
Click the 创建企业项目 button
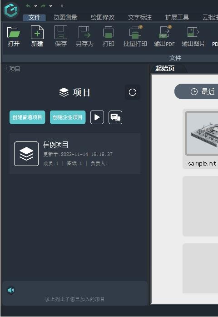click(x=68, y=117)
